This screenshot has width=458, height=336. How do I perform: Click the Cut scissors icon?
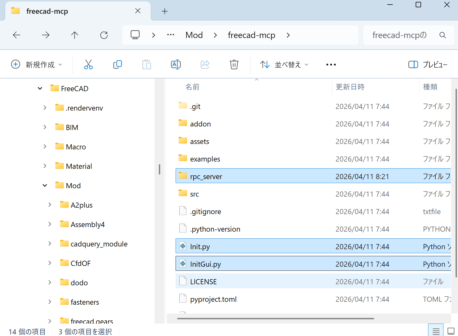(x=88, y=65)
